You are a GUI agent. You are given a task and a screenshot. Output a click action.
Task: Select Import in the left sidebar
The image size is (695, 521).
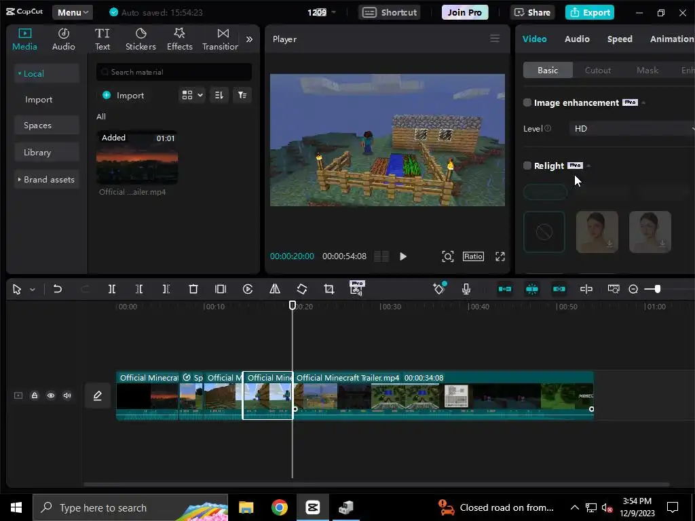[39, 100]
